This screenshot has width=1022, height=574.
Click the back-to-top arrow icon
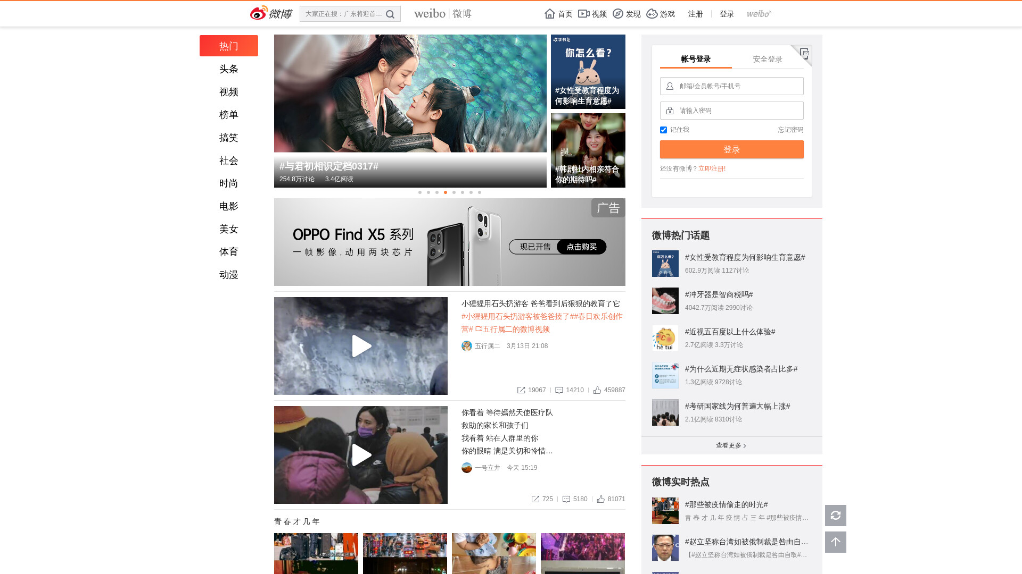click(836, 542)
